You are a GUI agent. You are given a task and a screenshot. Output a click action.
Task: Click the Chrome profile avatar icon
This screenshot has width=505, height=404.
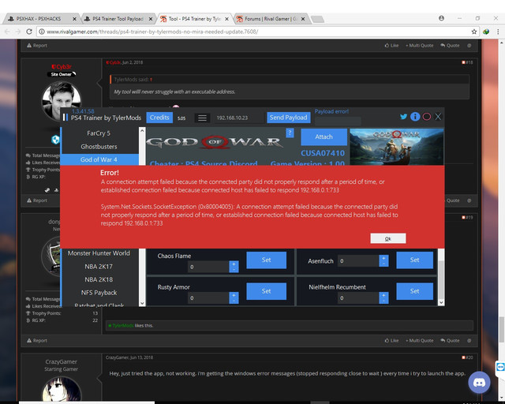(441, 18)
